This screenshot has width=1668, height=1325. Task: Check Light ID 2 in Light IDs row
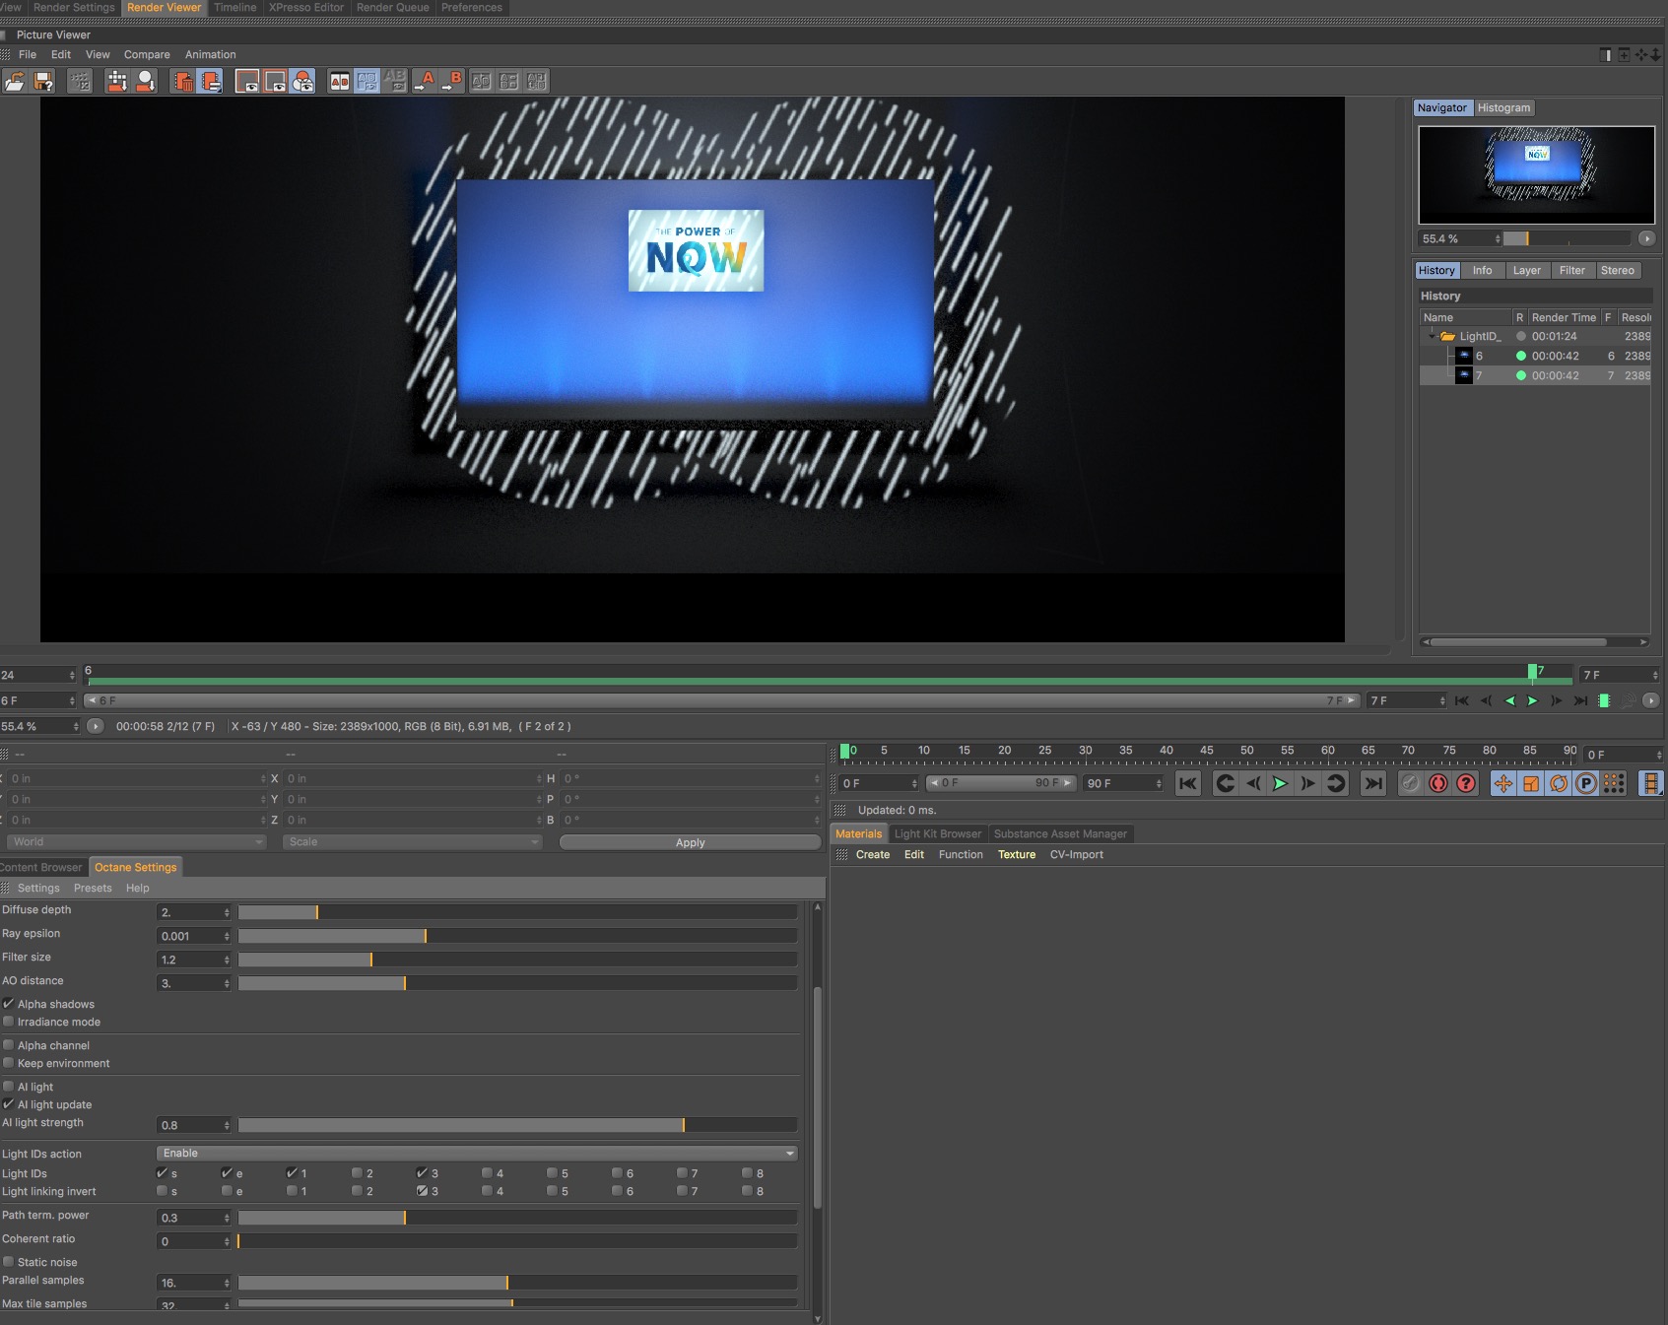357,1173
